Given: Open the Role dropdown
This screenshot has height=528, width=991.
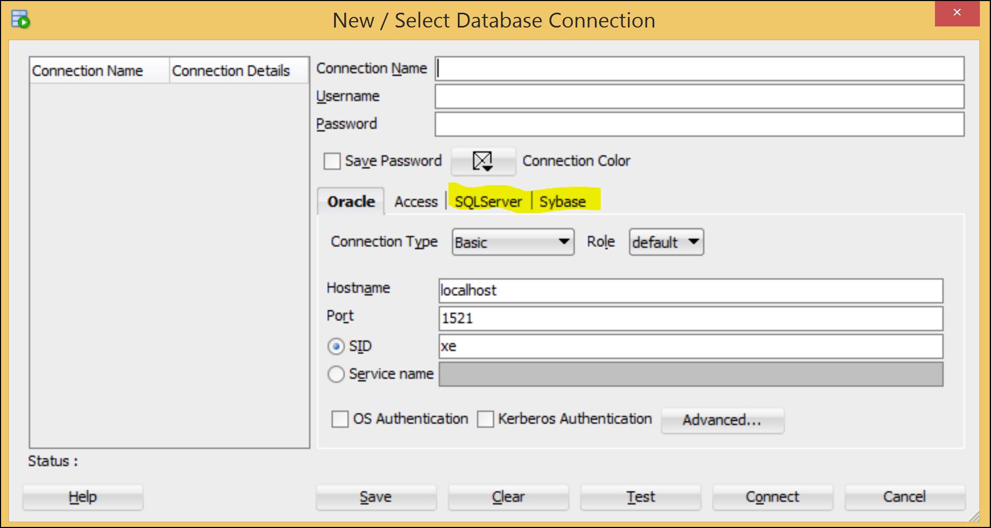Looking at the screenshot, I should click(x=665, y=242).
